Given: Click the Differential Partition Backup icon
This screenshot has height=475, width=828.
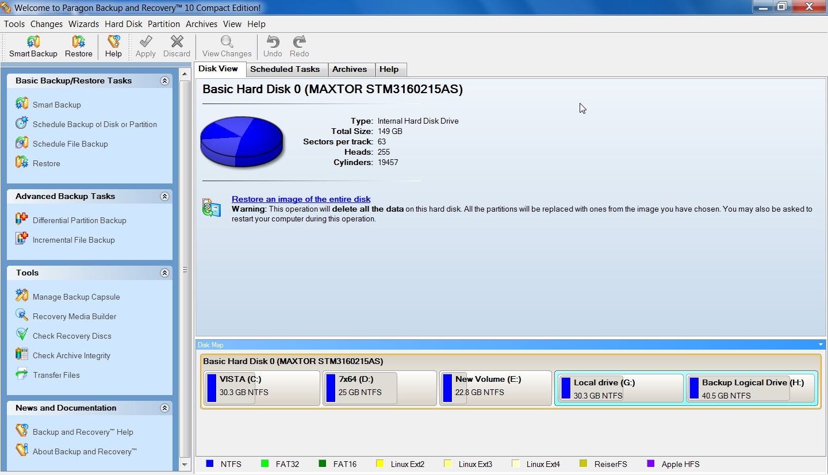Looking at the screenshot, I should (22, 220).
